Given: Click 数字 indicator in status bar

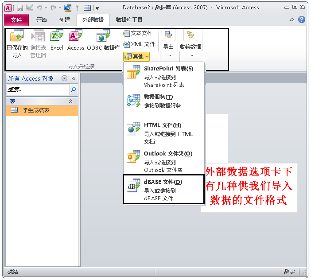Looking at the screenshot, I should tap(289, 272).
